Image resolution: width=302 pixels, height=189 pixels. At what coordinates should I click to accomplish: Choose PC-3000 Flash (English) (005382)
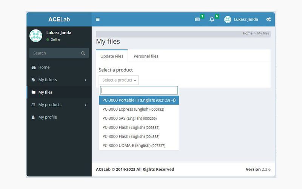point(139,127)
